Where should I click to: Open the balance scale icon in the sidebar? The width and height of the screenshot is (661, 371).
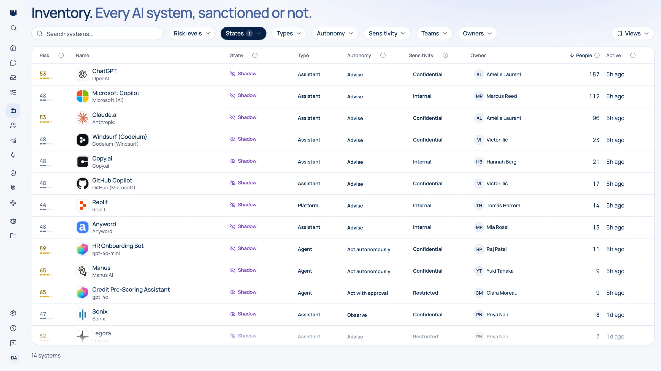(x=13, y=221)
